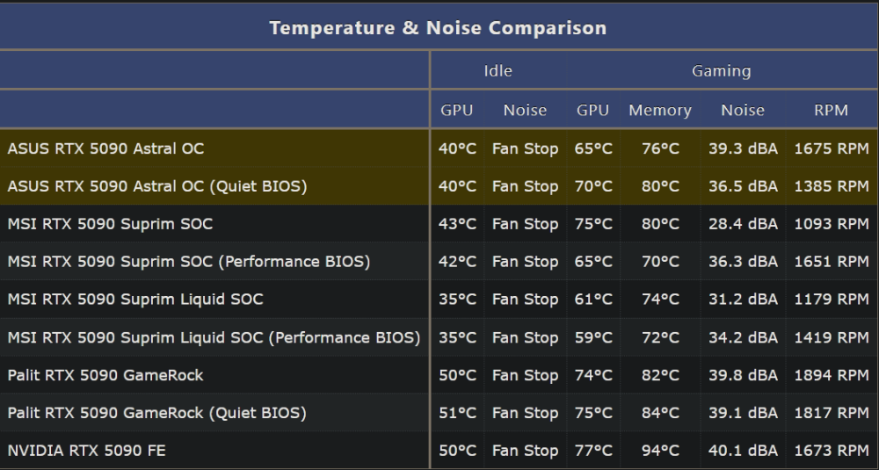The image size is (879, 470).
Task: Select Palit RTX 5090 GameRock (Quiet BIOS)
Action: tap(439, 413)
